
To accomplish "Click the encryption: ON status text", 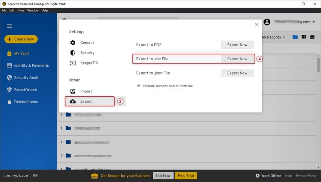I will click(21, 176).
